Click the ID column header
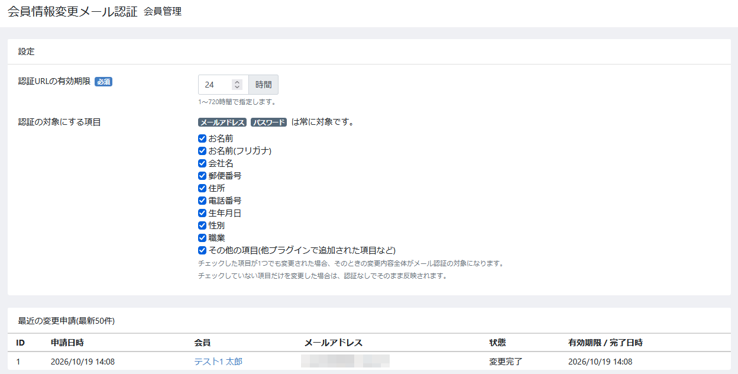Screen dimensions: 738x374 [x=20, y=343]
